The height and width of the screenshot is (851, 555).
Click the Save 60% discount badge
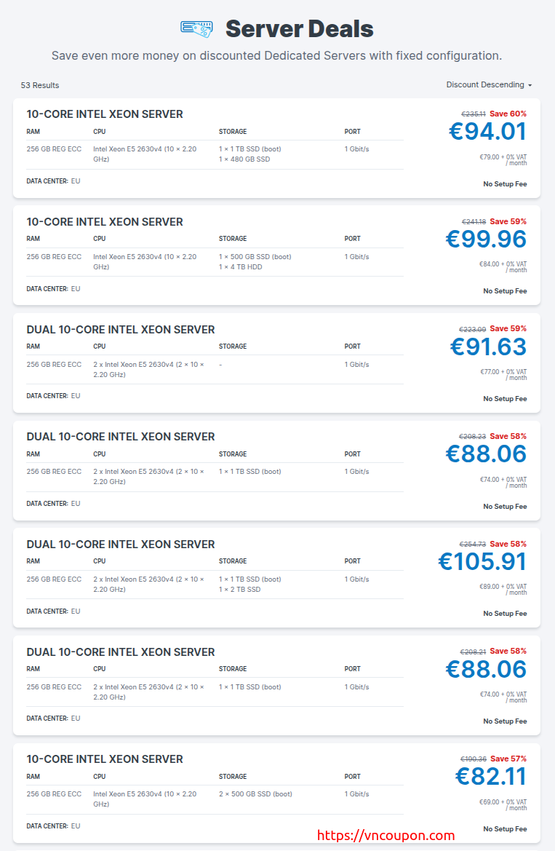click(x=508, y=114)
